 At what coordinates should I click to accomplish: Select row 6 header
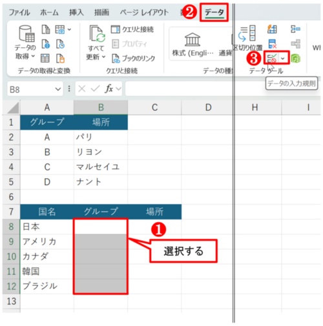click(x=11, y=197)
